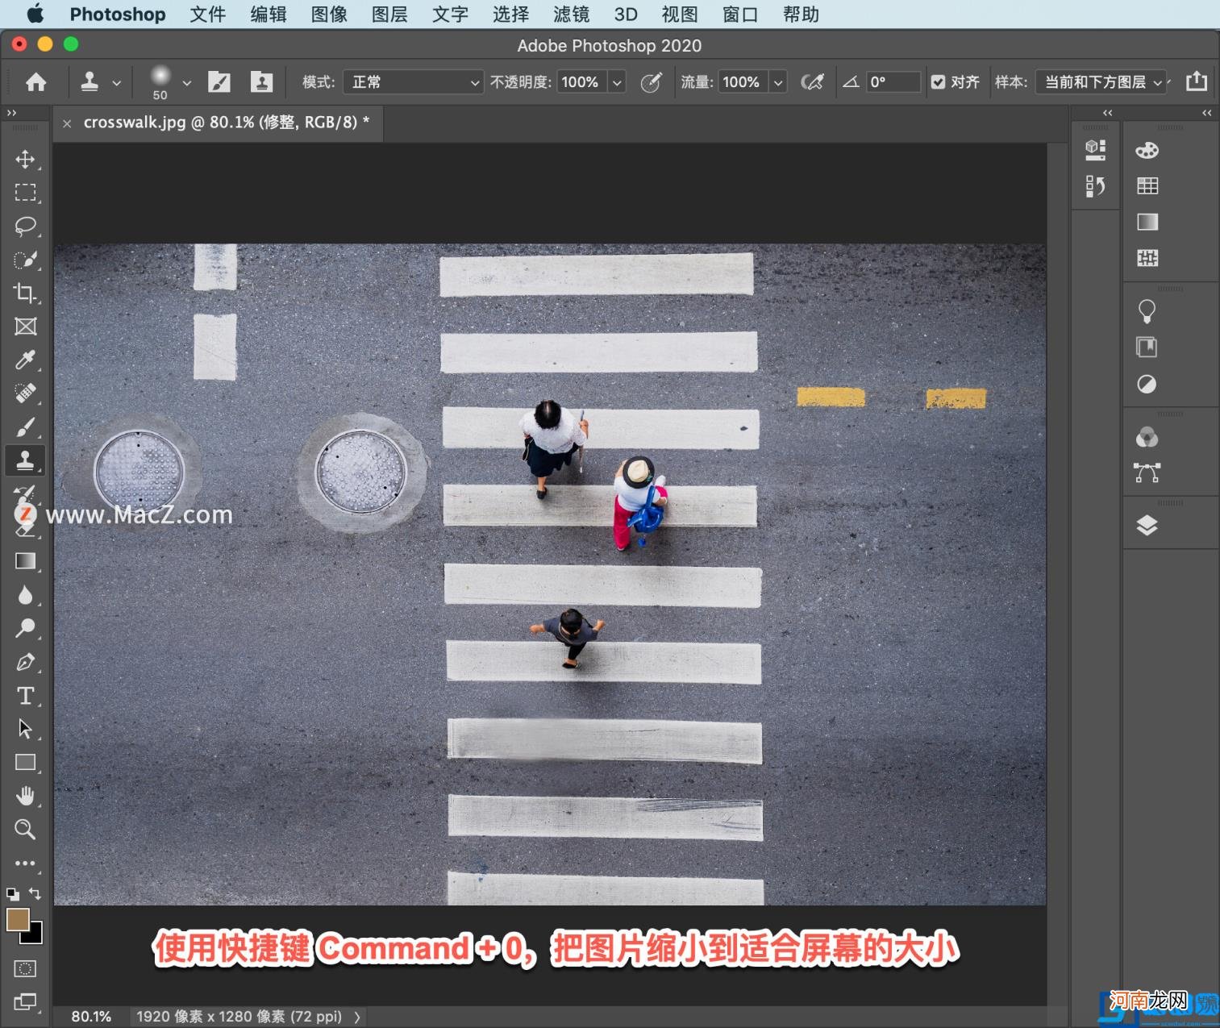This screenshot has width=1220, height=1028.
Task: Open the 模式 blend mode dropdown
Action: [x=414, y=81]
